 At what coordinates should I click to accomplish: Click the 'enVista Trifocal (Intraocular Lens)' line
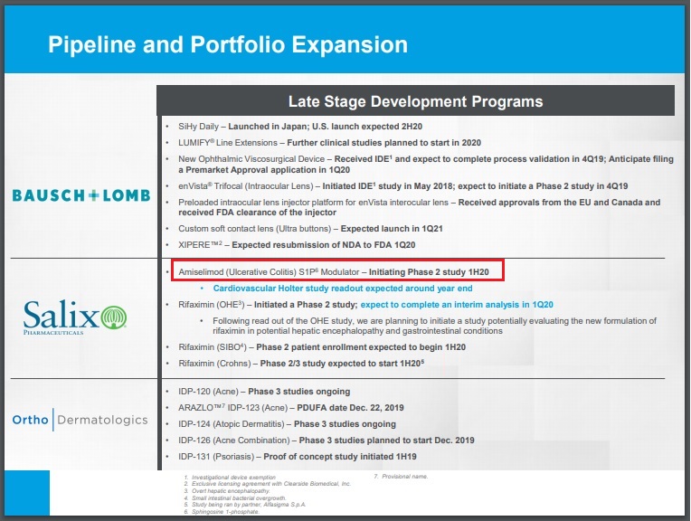point(402,186)
